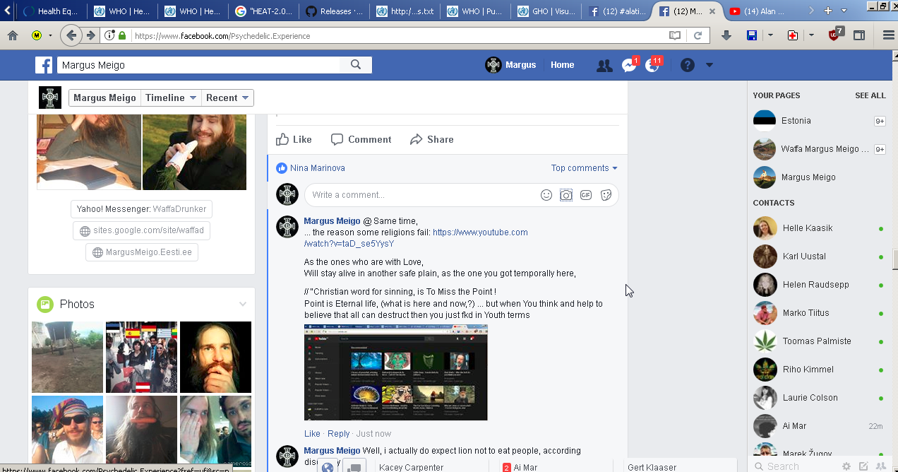This screenshot has width=898, height=472.
Task: Open Top comments sort dropdown
Action: pyautogui.click(x=585, y=168)
